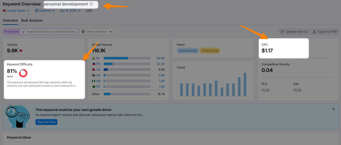Viewport: 341px width, 145px height.
Task: Click the $1.17 CPC value
Action: click(267, 51)
